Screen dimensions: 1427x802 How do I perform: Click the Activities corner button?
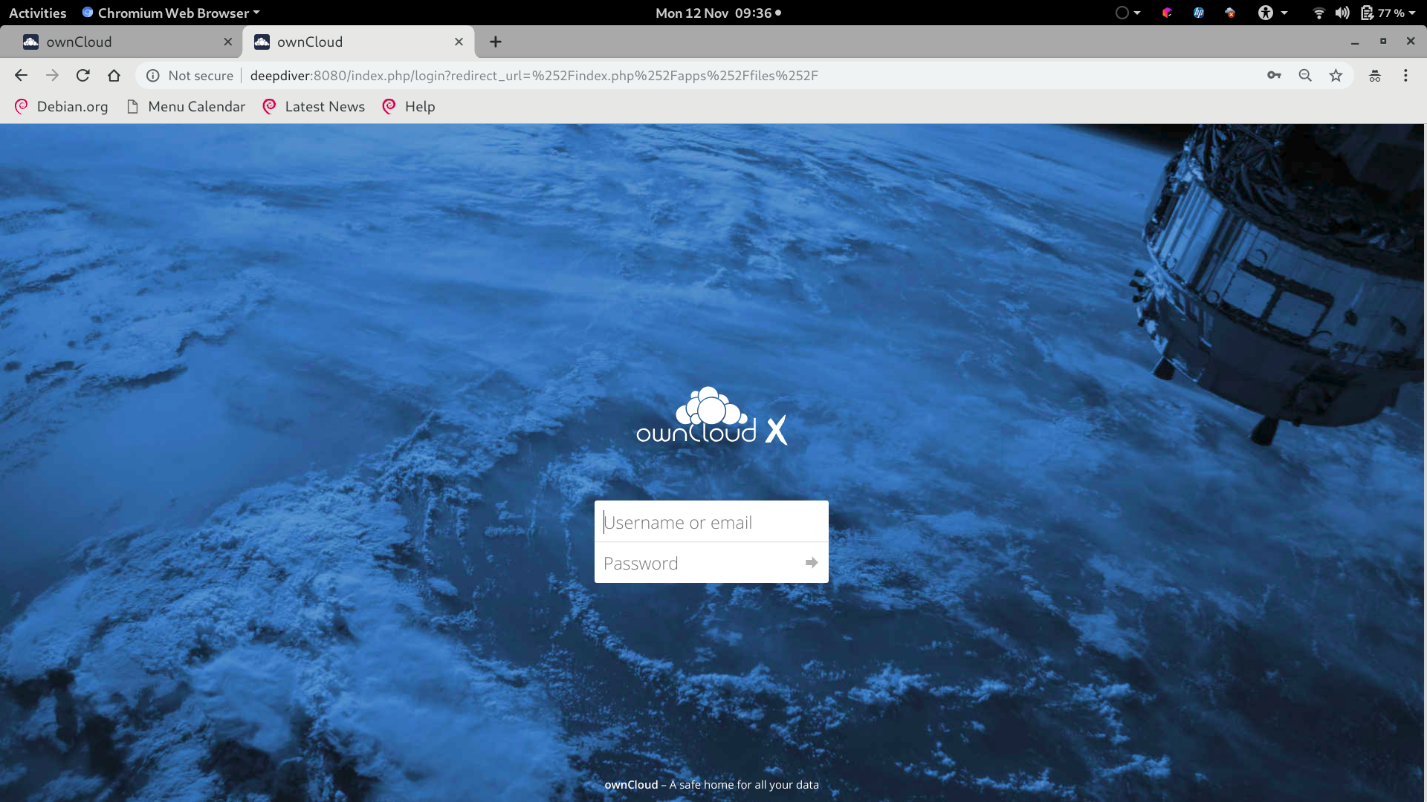coord(36,13)
